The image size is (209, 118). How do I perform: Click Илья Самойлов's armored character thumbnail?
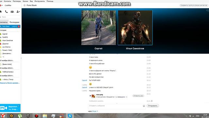[135, 28]
